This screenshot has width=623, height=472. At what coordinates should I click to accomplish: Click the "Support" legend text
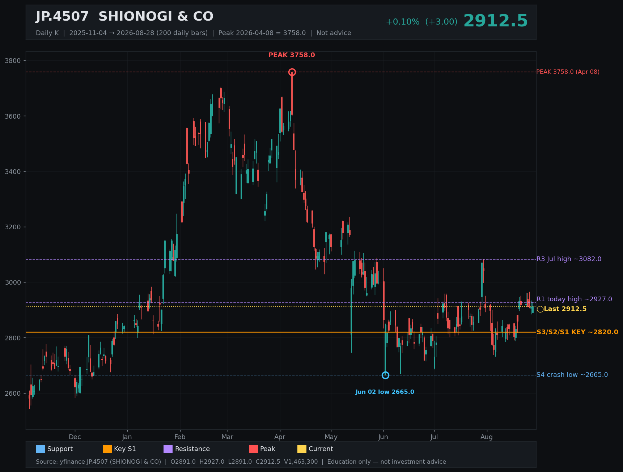pyautogui.click(x=60, y=449)
